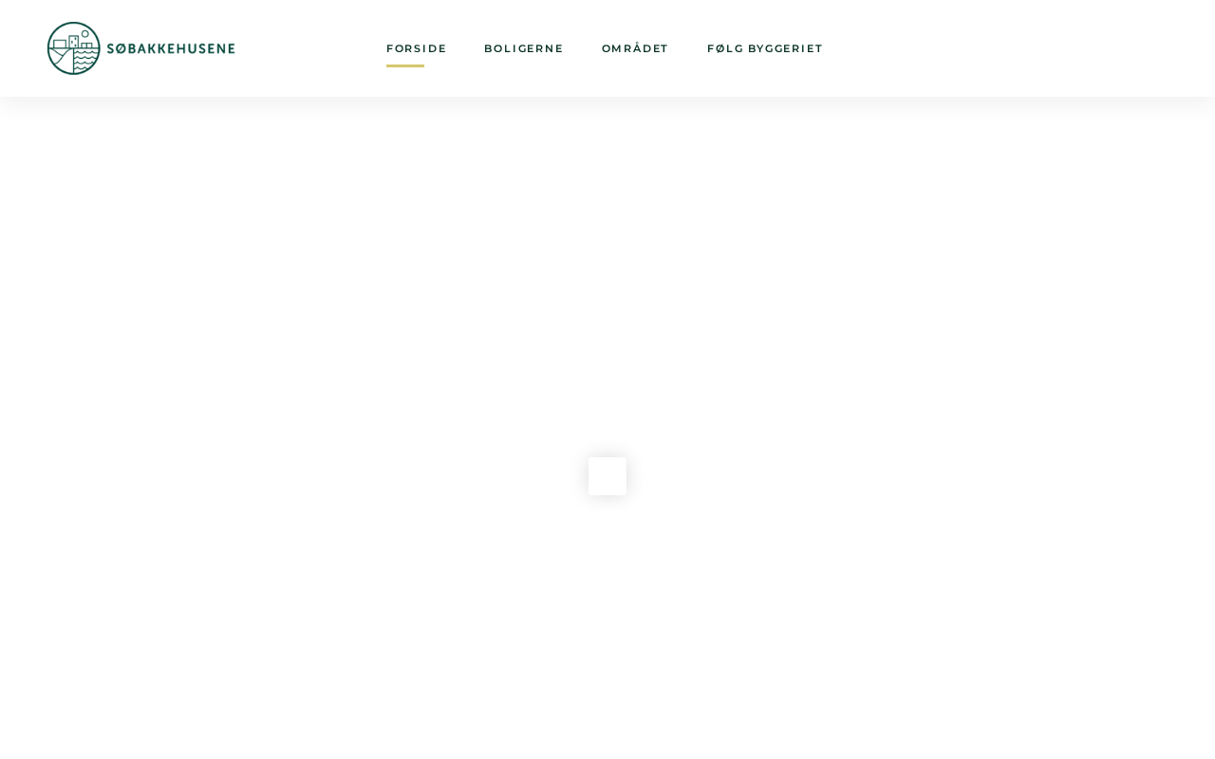The height and width of the screenshot is (759, 1215).
Task: Open the Forside menu item
Action: (416, 48)
